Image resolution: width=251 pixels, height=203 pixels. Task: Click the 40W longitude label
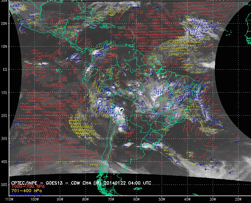coord(187,199)
